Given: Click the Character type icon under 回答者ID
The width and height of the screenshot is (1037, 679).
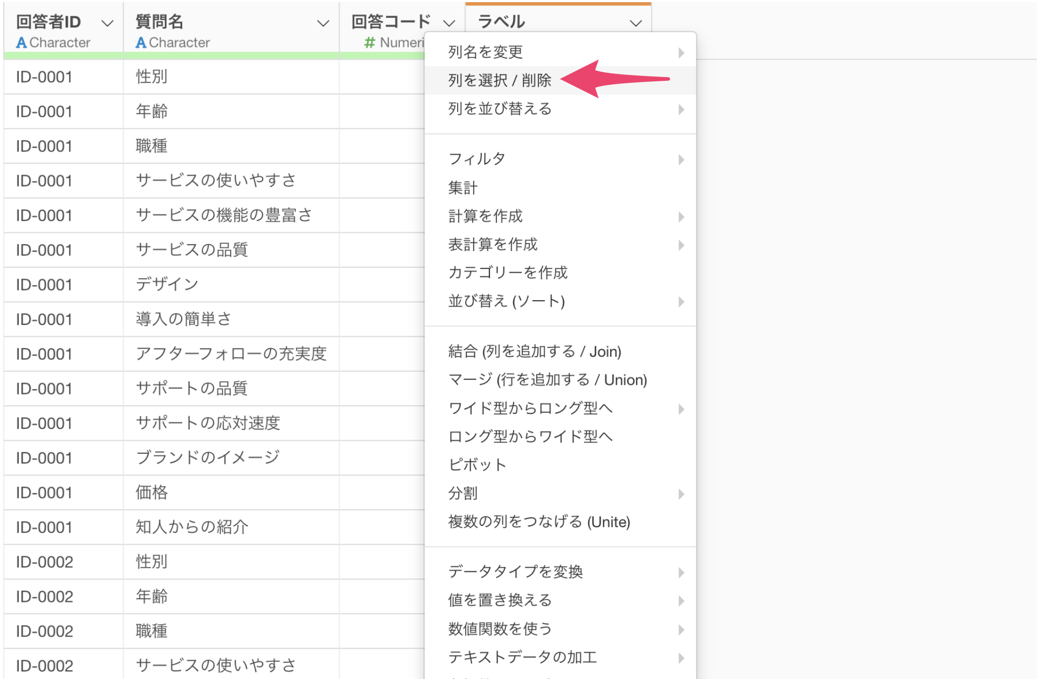Looking at the screenshot, I should click(x=22, y=43).
